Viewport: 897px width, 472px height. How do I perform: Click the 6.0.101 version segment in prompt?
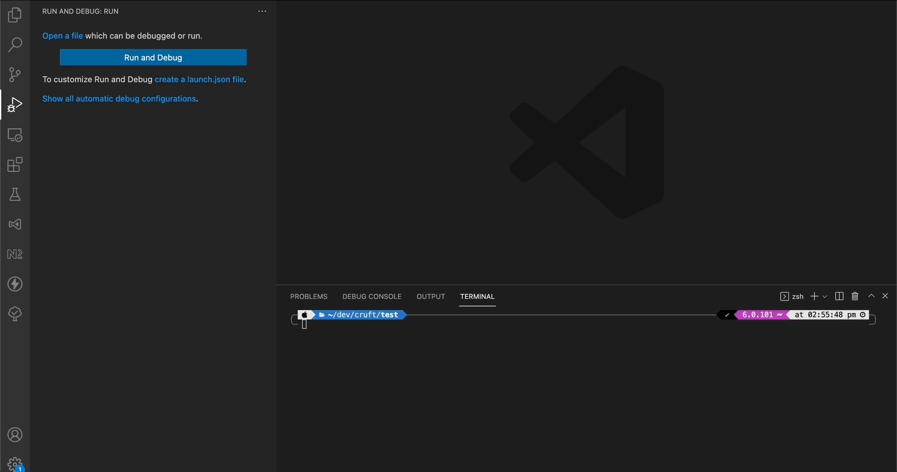757,314
